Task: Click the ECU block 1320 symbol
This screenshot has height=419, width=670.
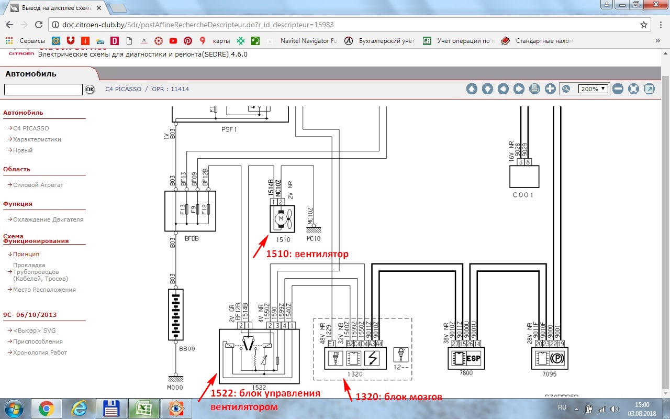Action: click(355, 359)
